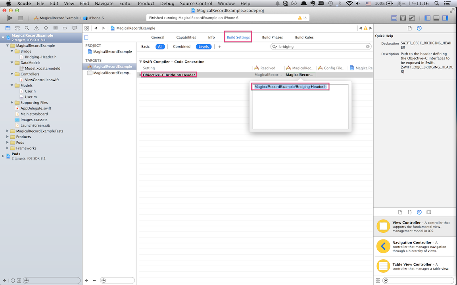The height and width of the screenshot is (285, 457).
Task: Click the bridging search input field
Action: tap(321, 47)
